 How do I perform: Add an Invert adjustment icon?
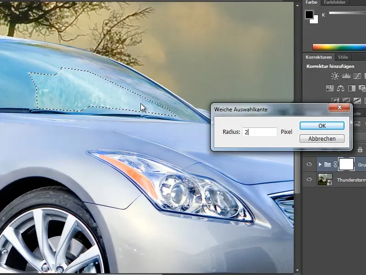pos(335,100)
